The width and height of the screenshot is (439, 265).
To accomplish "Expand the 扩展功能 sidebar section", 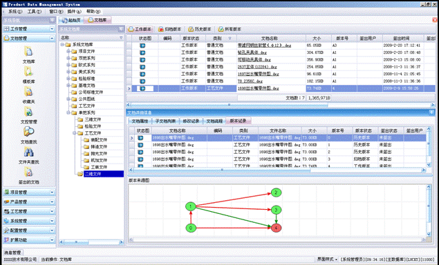I will click(x=52, y=240).
